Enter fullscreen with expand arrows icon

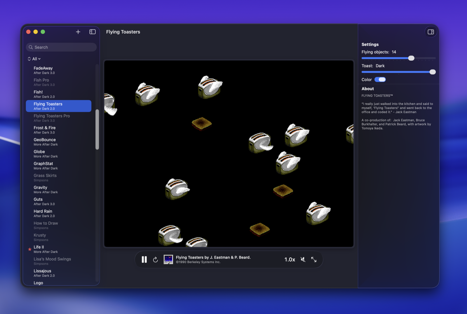point(314,259)
